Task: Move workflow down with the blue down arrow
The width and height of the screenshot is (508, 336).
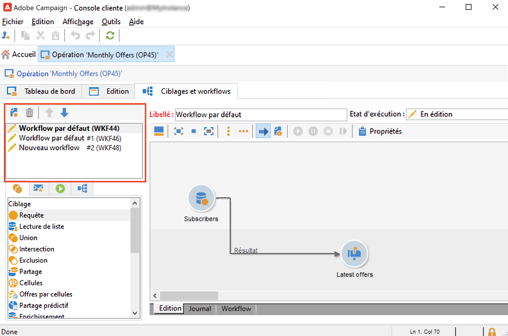Action: (64, 113)
